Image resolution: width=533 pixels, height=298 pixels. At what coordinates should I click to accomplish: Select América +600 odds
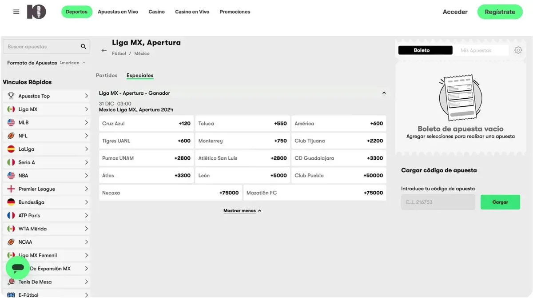click(339, 124)
